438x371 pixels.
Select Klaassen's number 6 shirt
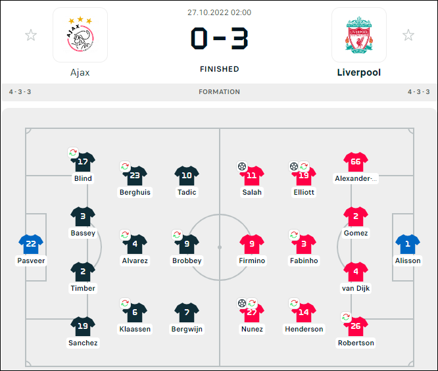click(135, 312)
